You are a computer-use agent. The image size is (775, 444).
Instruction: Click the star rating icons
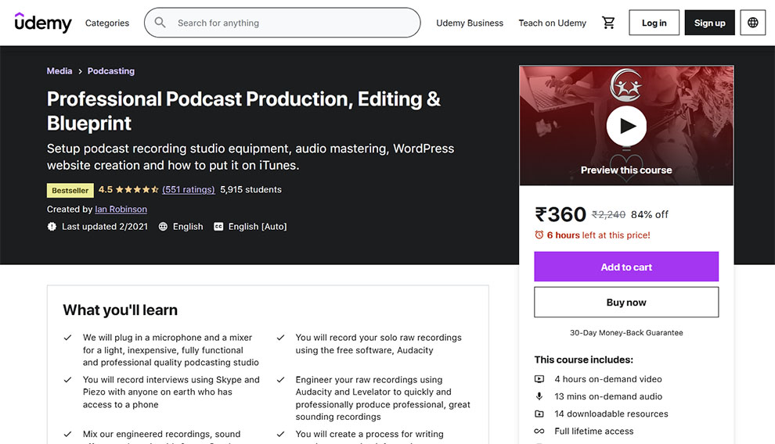[x=138, y=190]
